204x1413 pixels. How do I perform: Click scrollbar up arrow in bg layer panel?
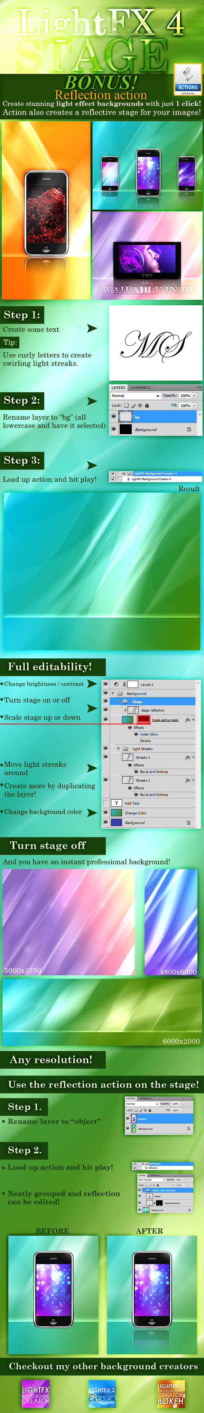click(199, 414)
